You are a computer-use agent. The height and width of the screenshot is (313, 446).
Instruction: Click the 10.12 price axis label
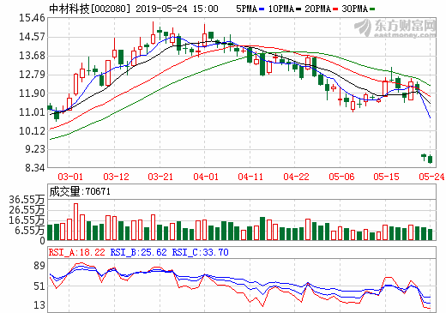click(x=32, y=131)
